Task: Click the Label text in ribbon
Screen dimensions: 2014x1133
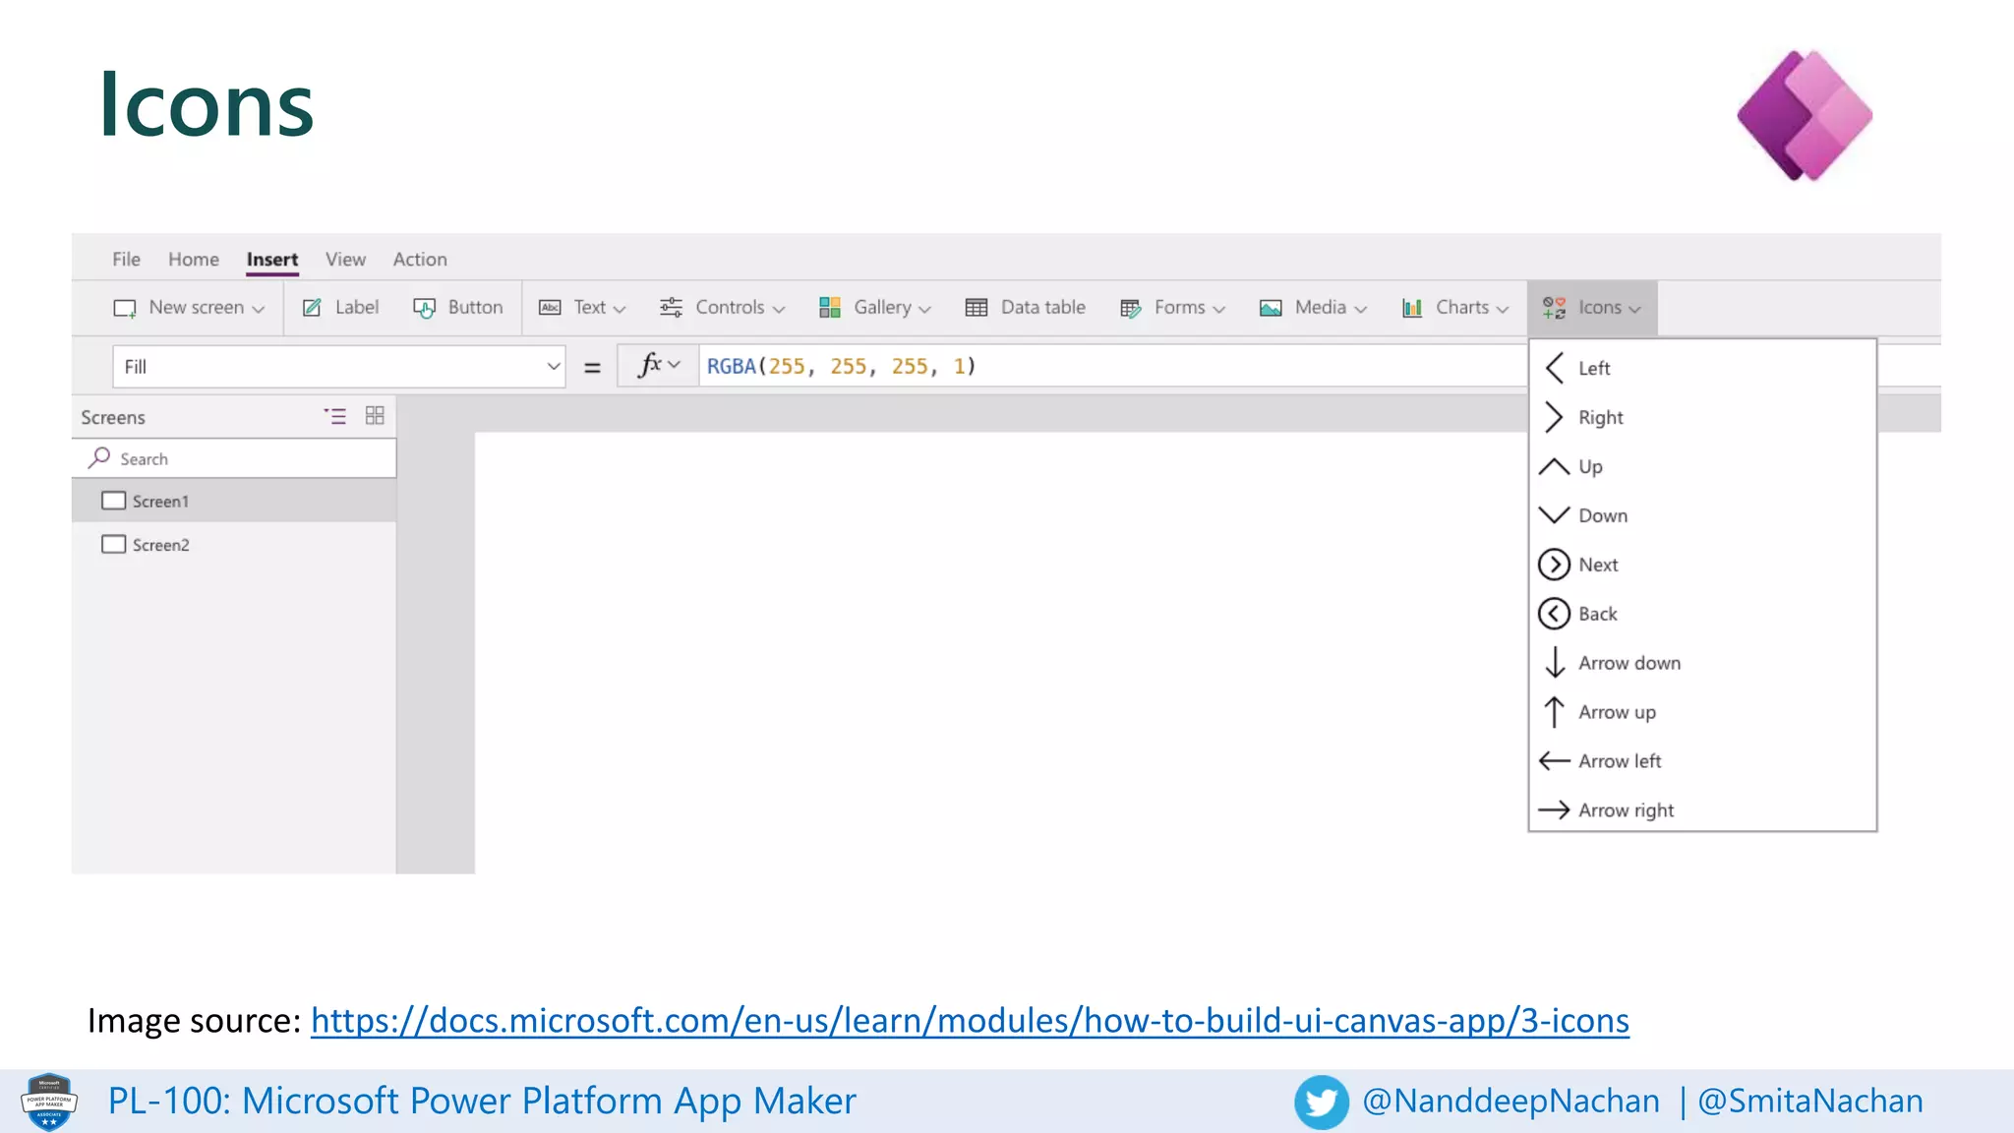Action: tap(356, 307)
